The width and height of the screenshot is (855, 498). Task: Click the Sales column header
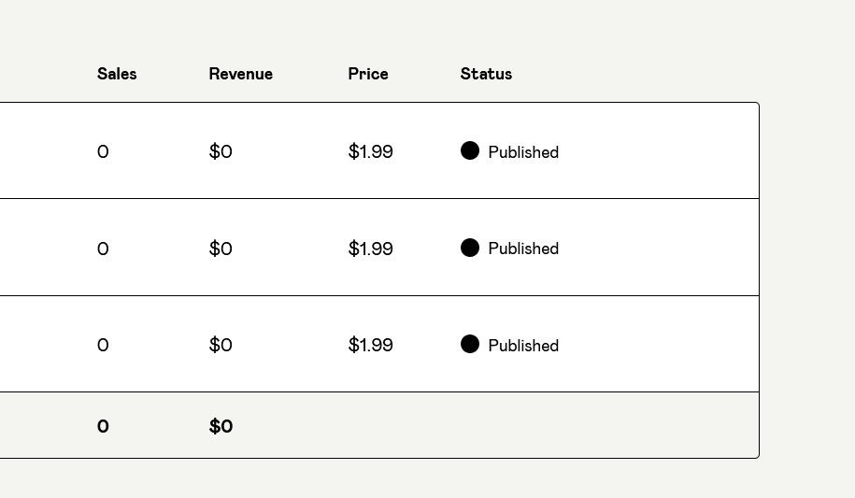(117, 74)
